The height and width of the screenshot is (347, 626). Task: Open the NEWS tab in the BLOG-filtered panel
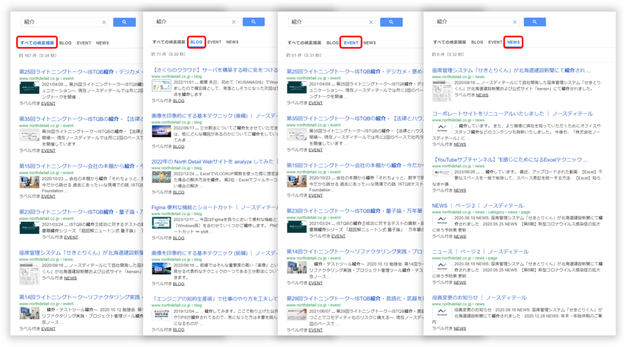point(232,42)
